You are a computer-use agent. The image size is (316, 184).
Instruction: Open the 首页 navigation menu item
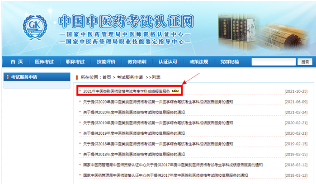coord(16,62)
